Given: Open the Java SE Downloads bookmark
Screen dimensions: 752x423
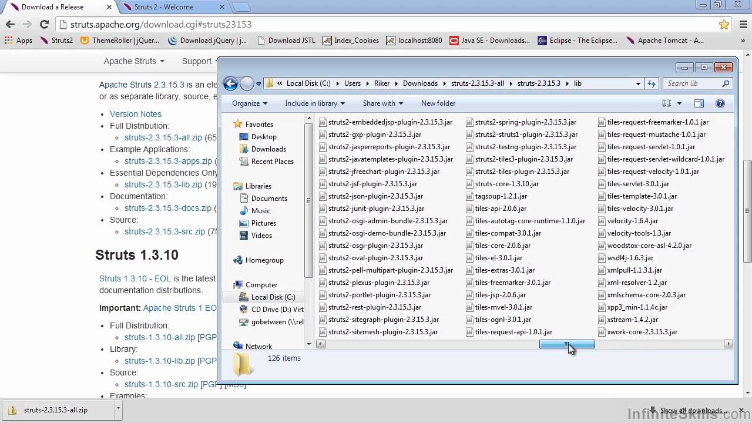Looking at the screenshot, I should pyautogui.click(x=489, y=41).
